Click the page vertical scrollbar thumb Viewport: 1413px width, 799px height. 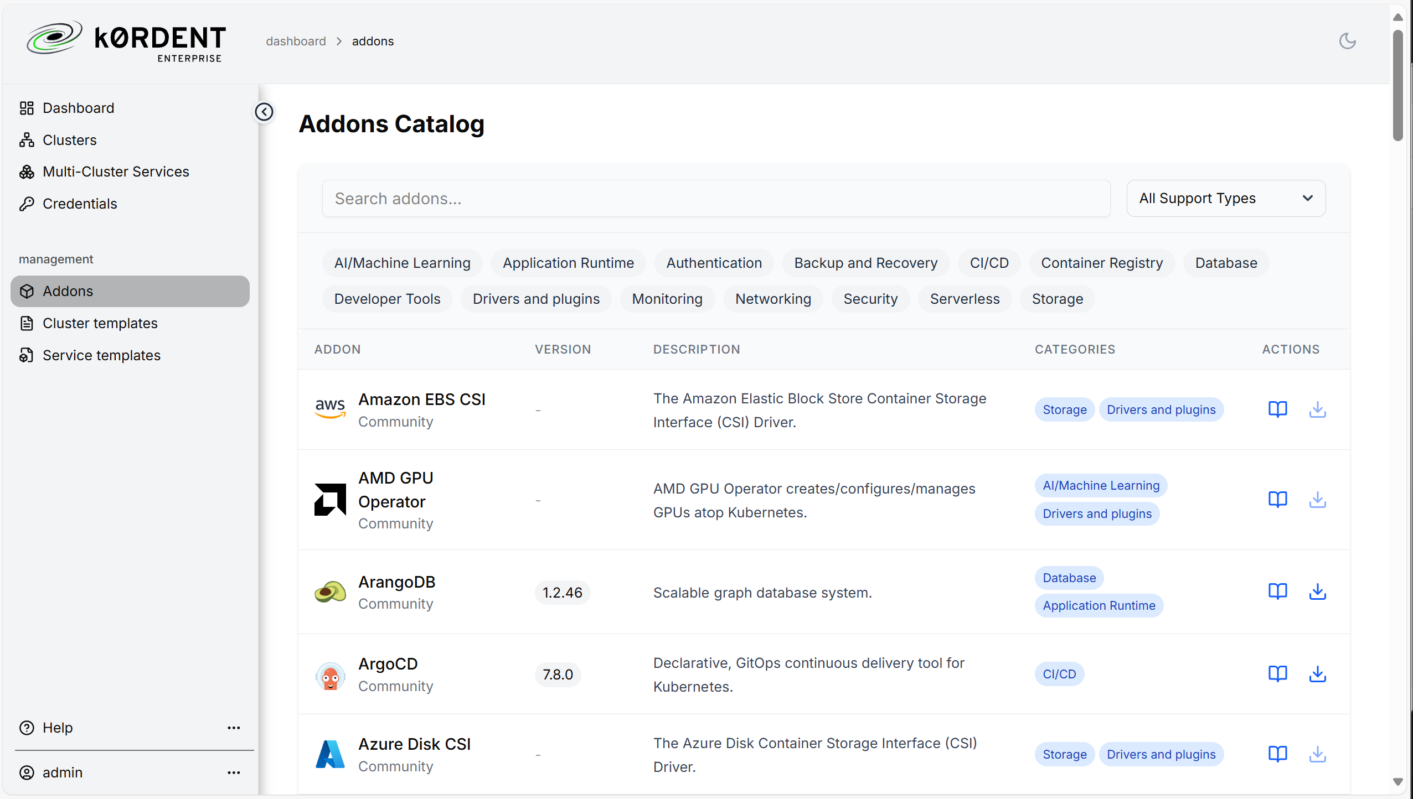(1397, 86)
